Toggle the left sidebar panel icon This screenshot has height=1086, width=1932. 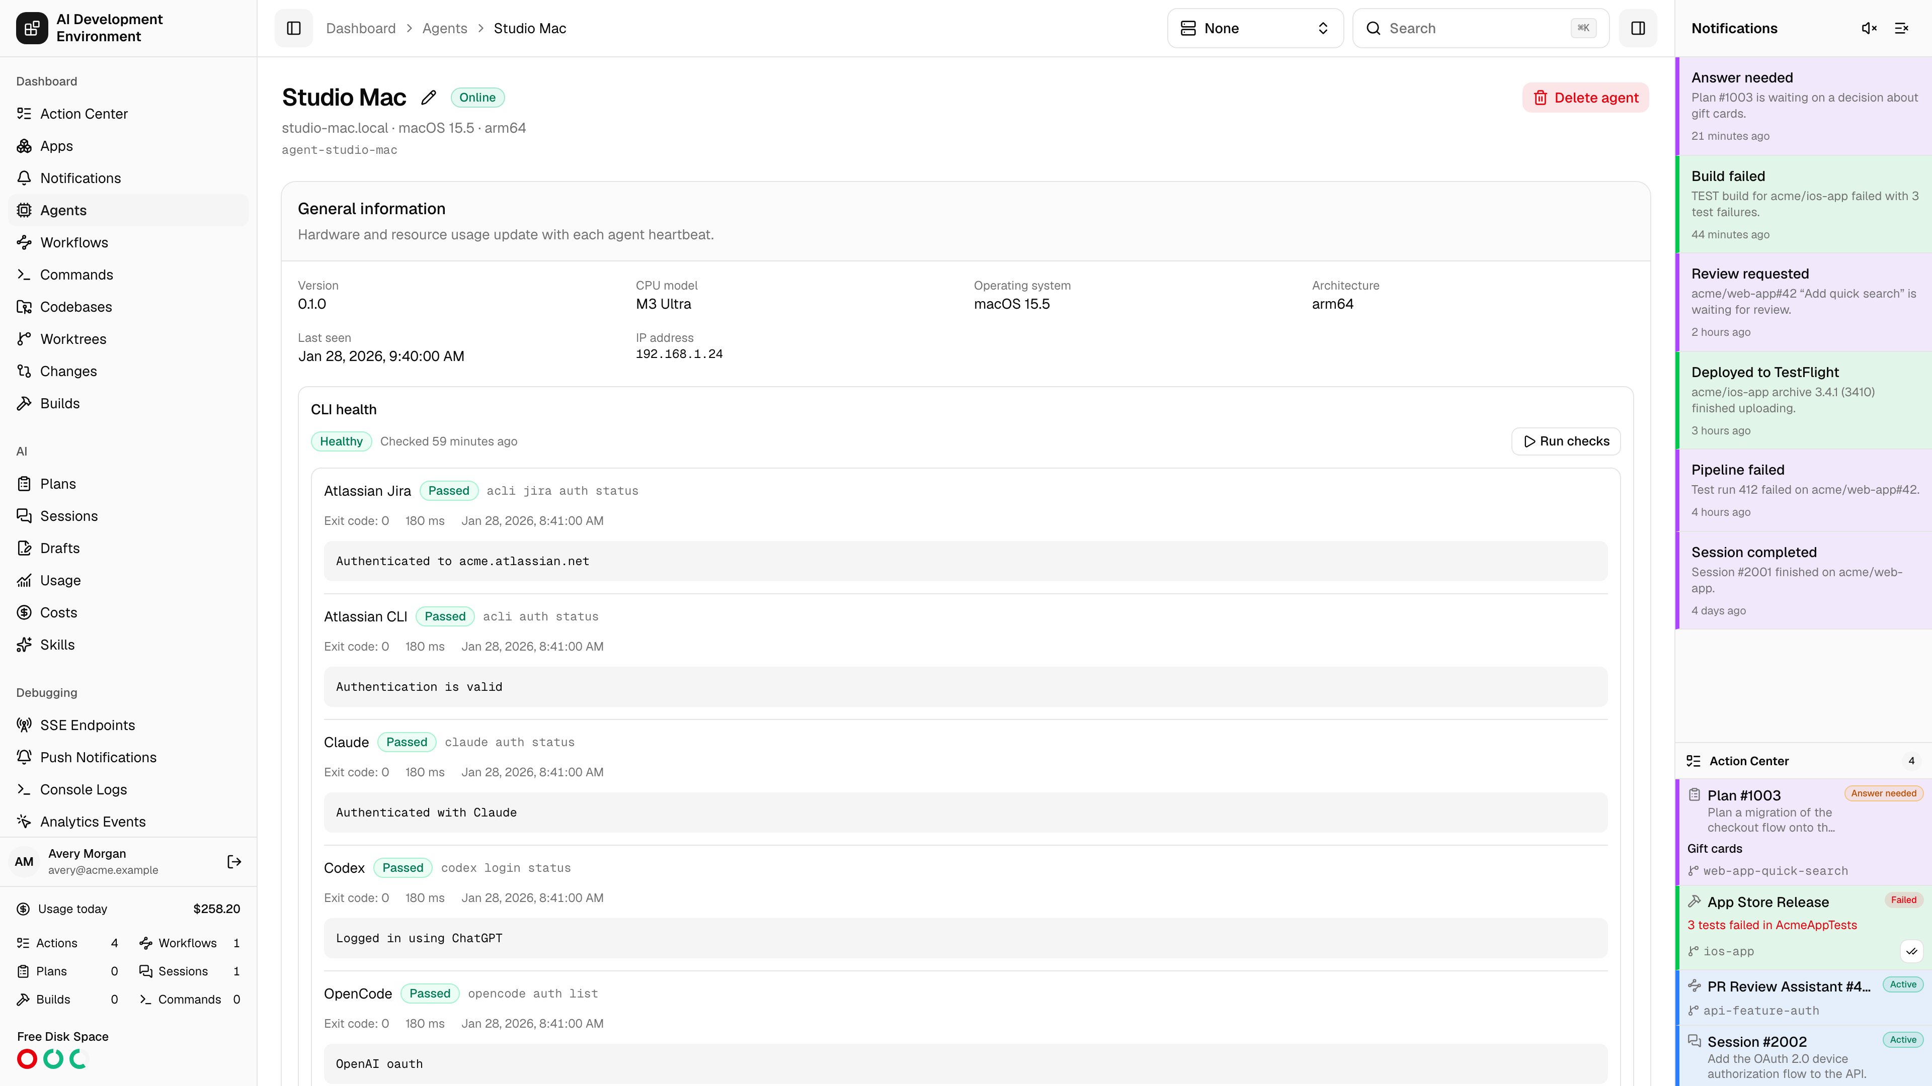pos(293,29)
